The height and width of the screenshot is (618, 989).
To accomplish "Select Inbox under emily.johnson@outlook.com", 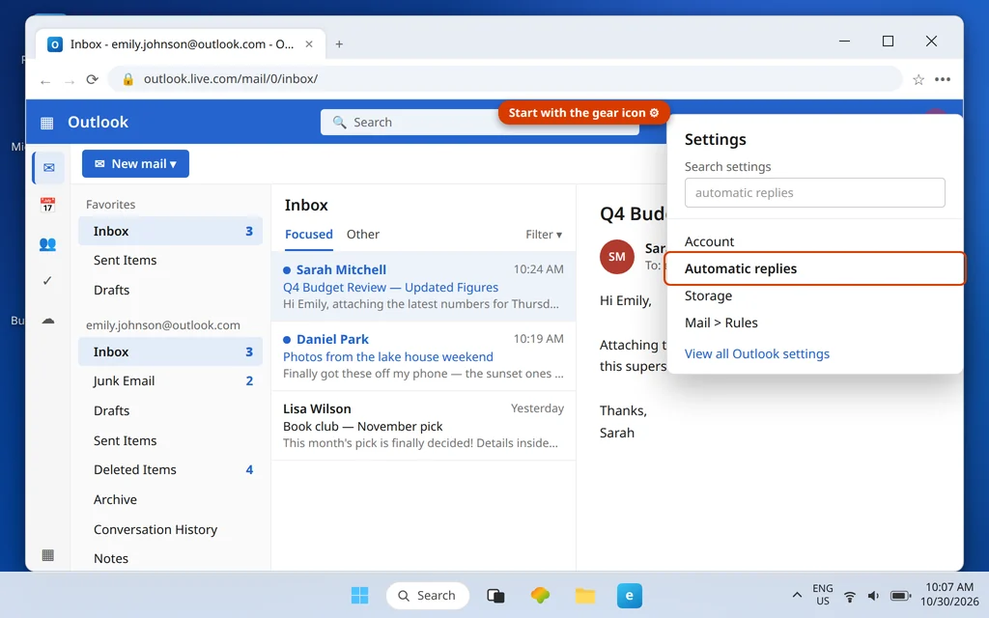I will pos(170,351).
